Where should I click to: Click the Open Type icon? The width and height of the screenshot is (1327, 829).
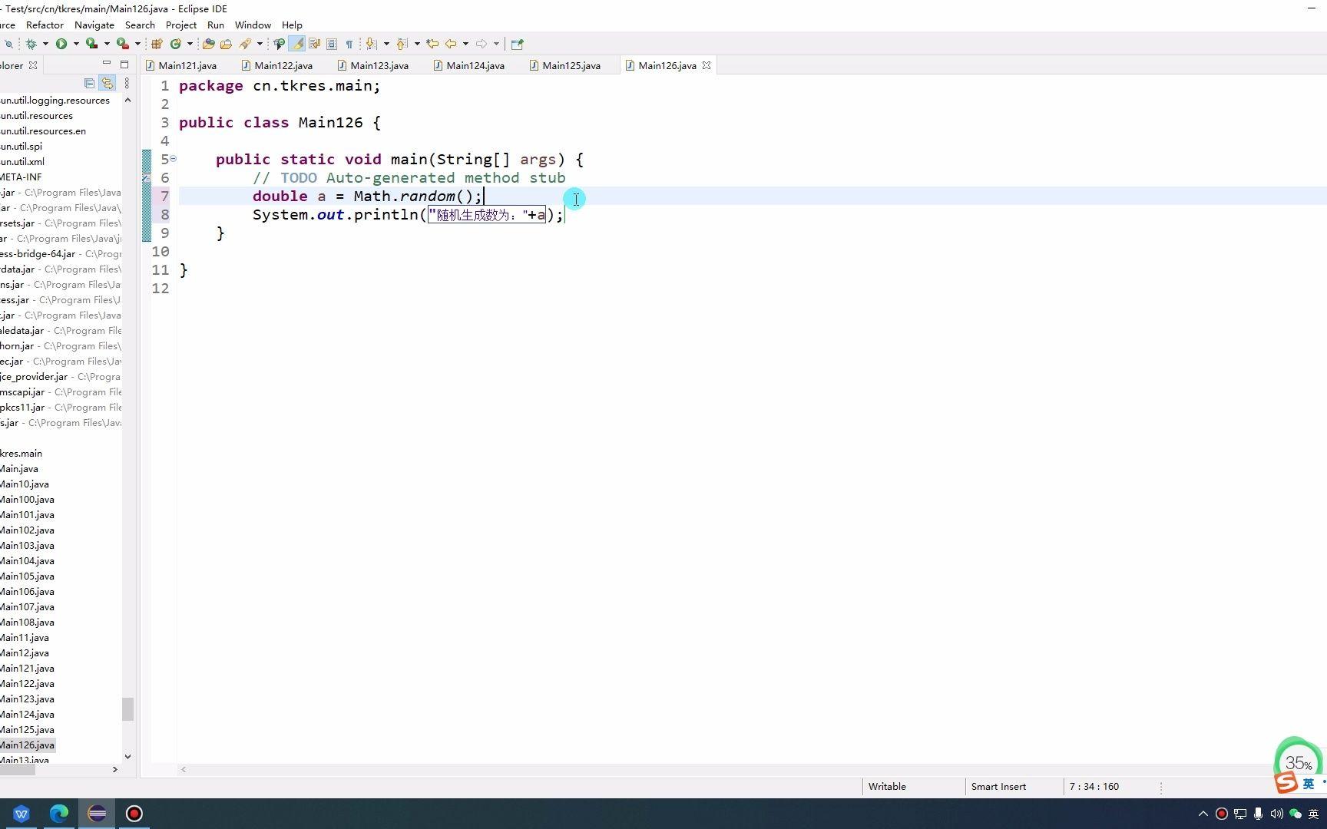point(209,44)
